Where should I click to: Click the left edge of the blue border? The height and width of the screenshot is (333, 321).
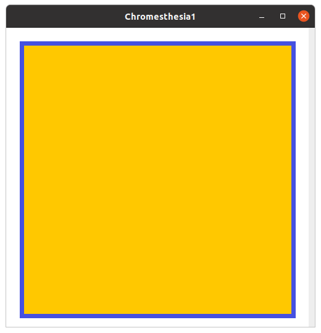point(22,179)
